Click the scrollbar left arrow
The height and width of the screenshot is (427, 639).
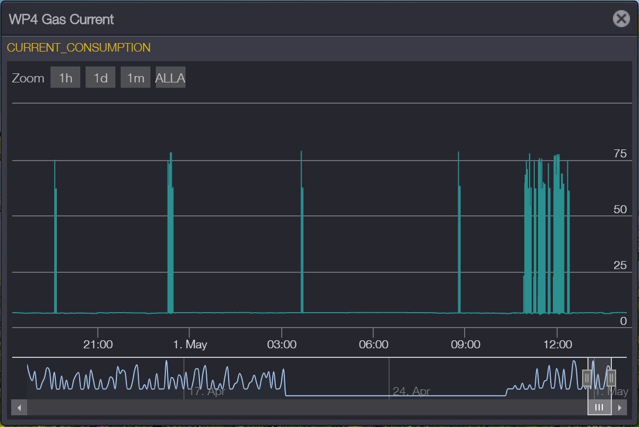19,408
